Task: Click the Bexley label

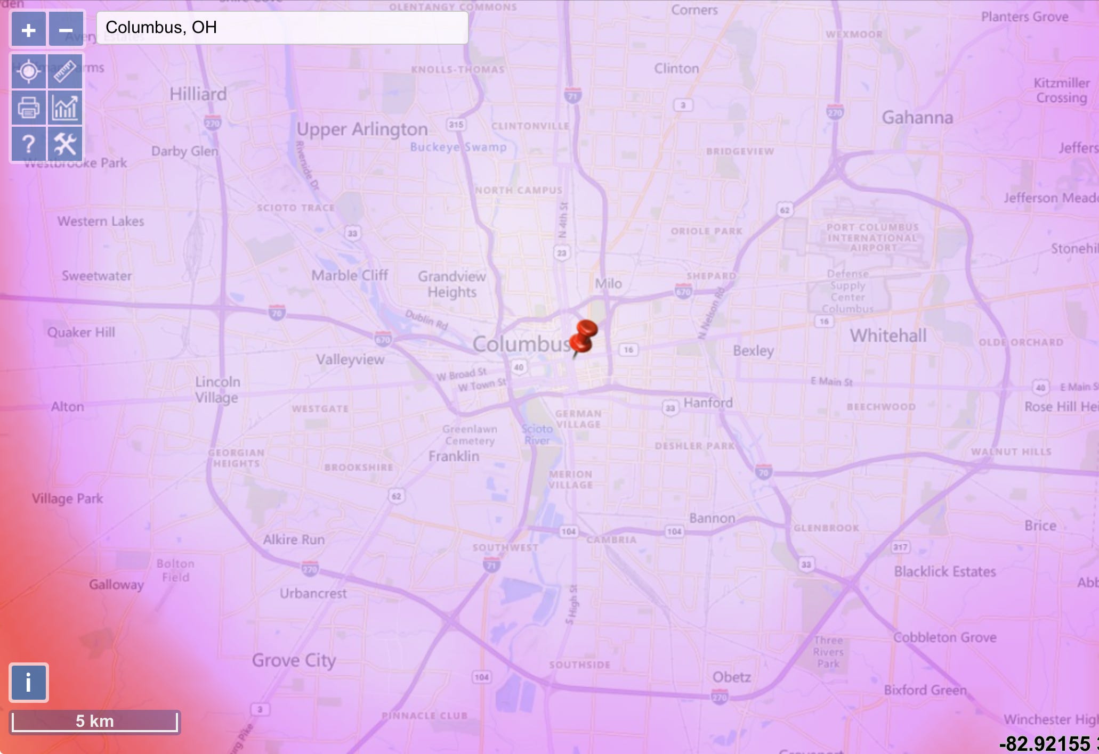Action: (x=753, y=351)
